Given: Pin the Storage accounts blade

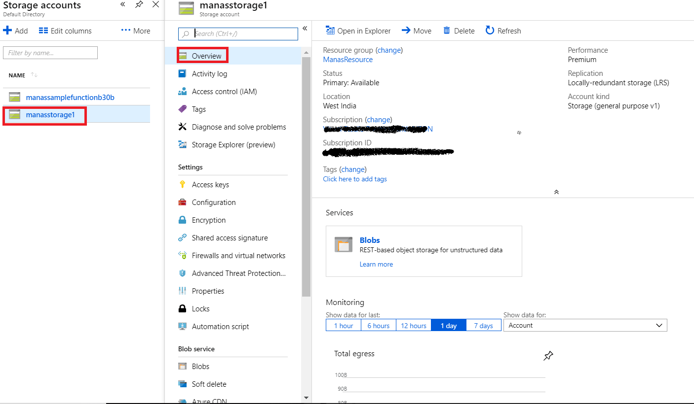Looking at the screenshot, I should (139, 4).
